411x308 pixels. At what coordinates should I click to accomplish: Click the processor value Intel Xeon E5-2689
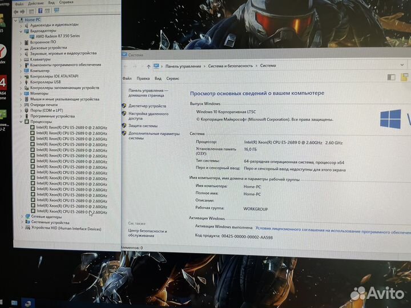coord(293,143)
